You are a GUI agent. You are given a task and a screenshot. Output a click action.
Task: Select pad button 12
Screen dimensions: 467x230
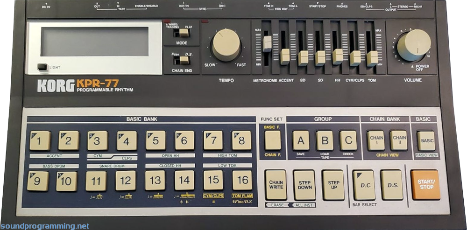[x=126, y=181]
